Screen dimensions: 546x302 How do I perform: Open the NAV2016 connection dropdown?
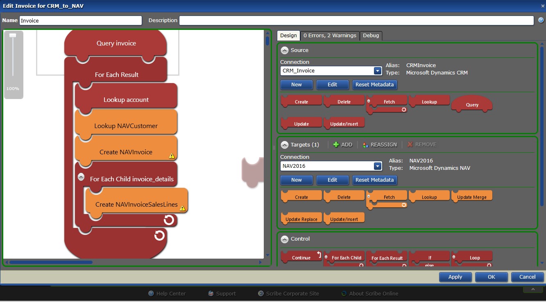(377, 166)
